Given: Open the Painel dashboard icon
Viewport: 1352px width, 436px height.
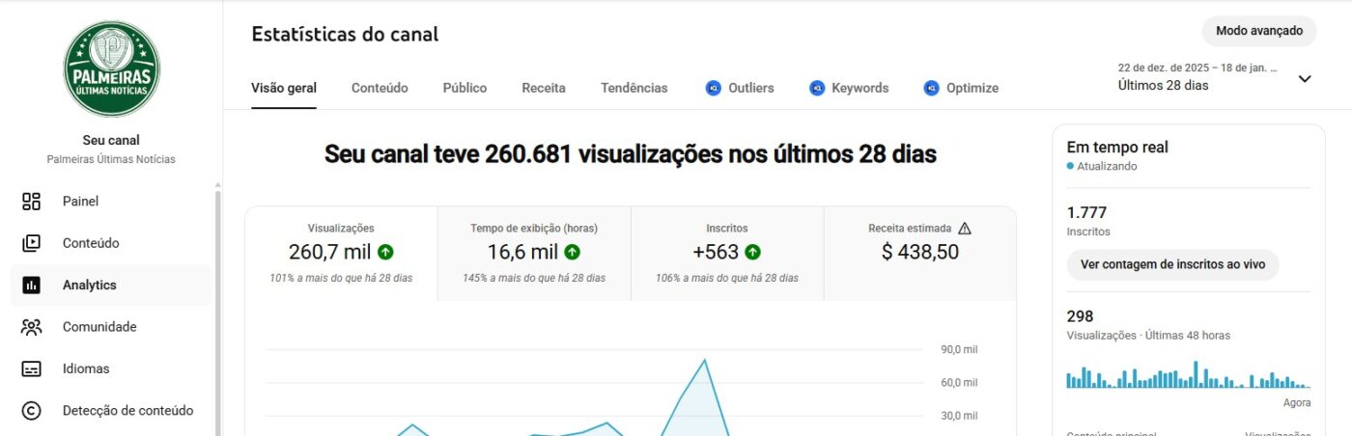Looking at the screenshot, I should click(x=31, y=202).
